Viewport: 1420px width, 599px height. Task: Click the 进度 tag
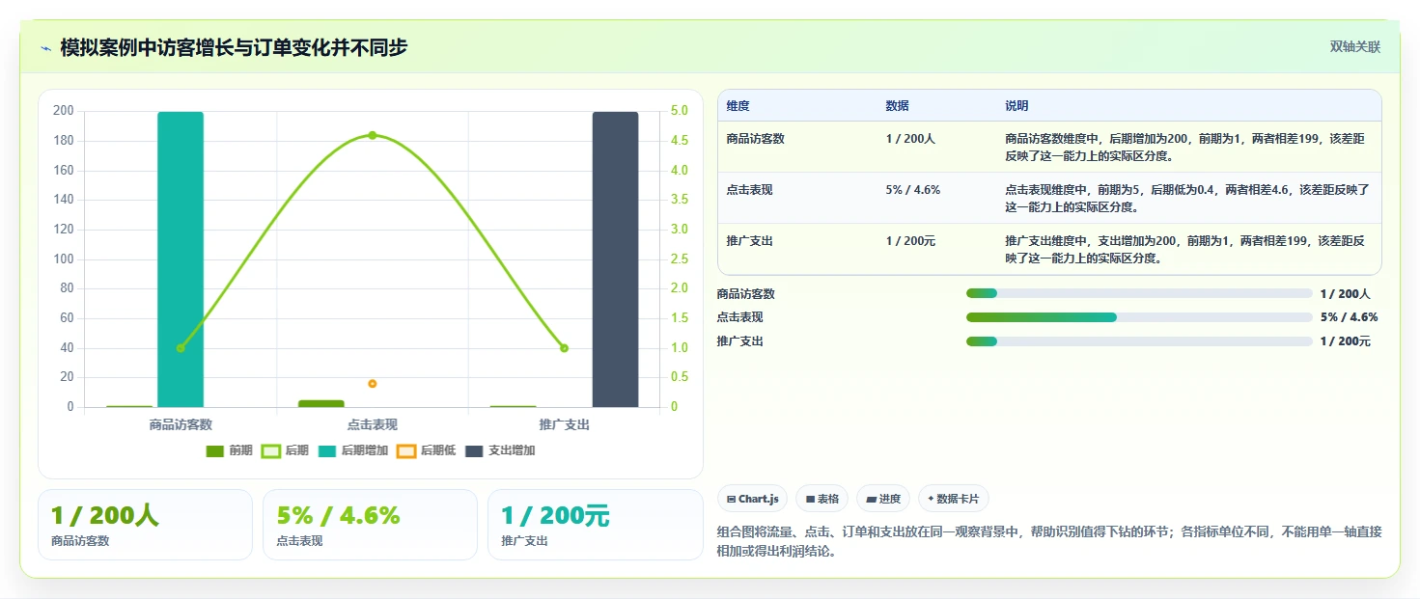click(x=883, y=499)
